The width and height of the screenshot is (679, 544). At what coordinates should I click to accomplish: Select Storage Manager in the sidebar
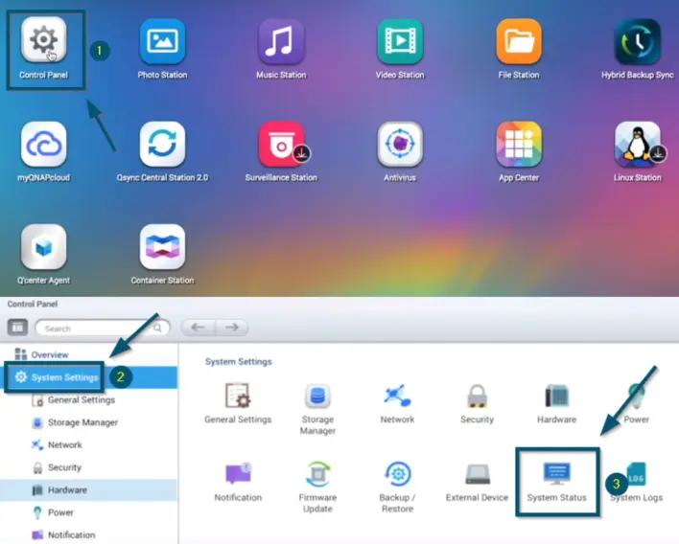[x=89, y=422]
